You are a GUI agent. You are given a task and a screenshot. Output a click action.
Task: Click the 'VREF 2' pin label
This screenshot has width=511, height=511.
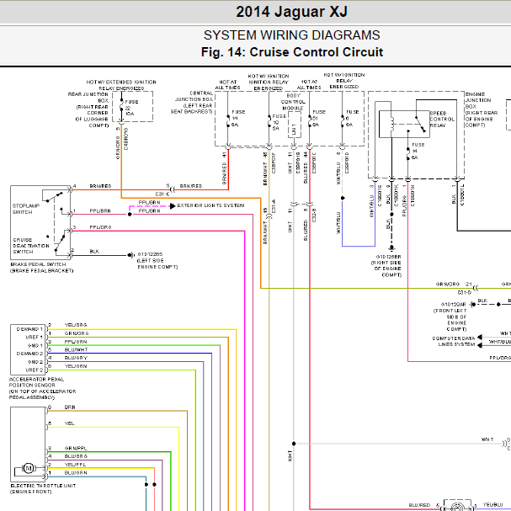point(34,370)
